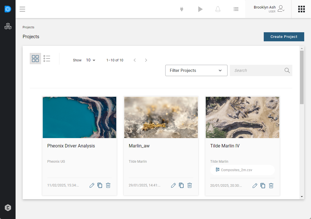311x219 pixels.
Task: Open Tilde Marlin IV project thumbnail
Action: pyautogui.click(x=243, y=117)
